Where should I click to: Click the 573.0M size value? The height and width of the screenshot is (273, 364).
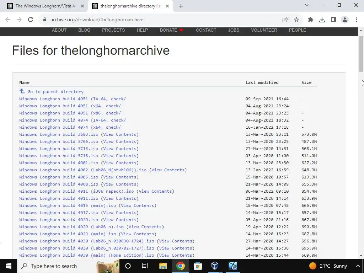(309, 134)
